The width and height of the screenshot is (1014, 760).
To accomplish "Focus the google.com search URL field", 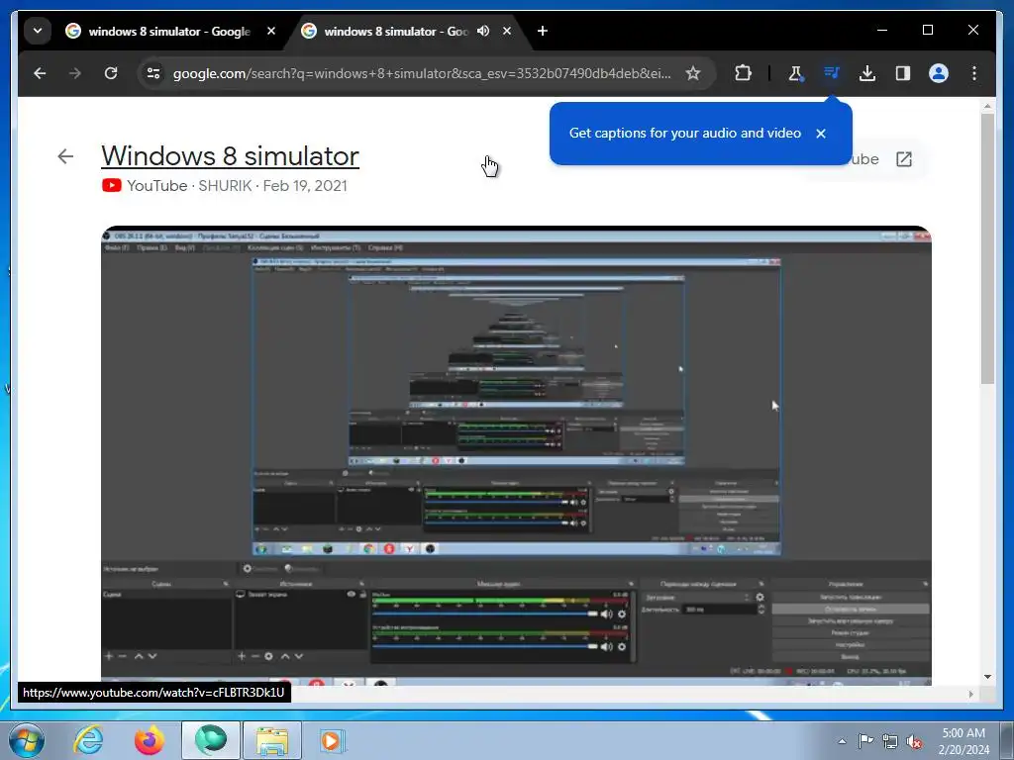I will pyautogui.click(x=422, y=73).
